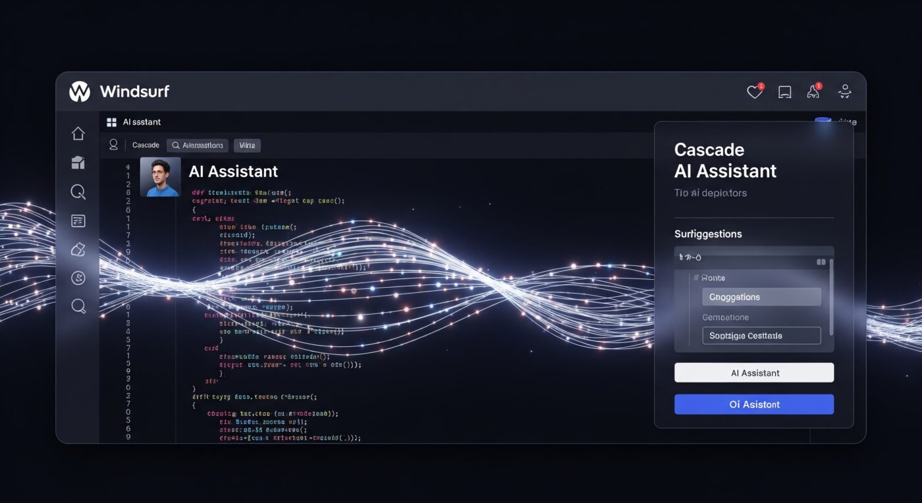Click the Windsurf logo icon

[79, 92]
